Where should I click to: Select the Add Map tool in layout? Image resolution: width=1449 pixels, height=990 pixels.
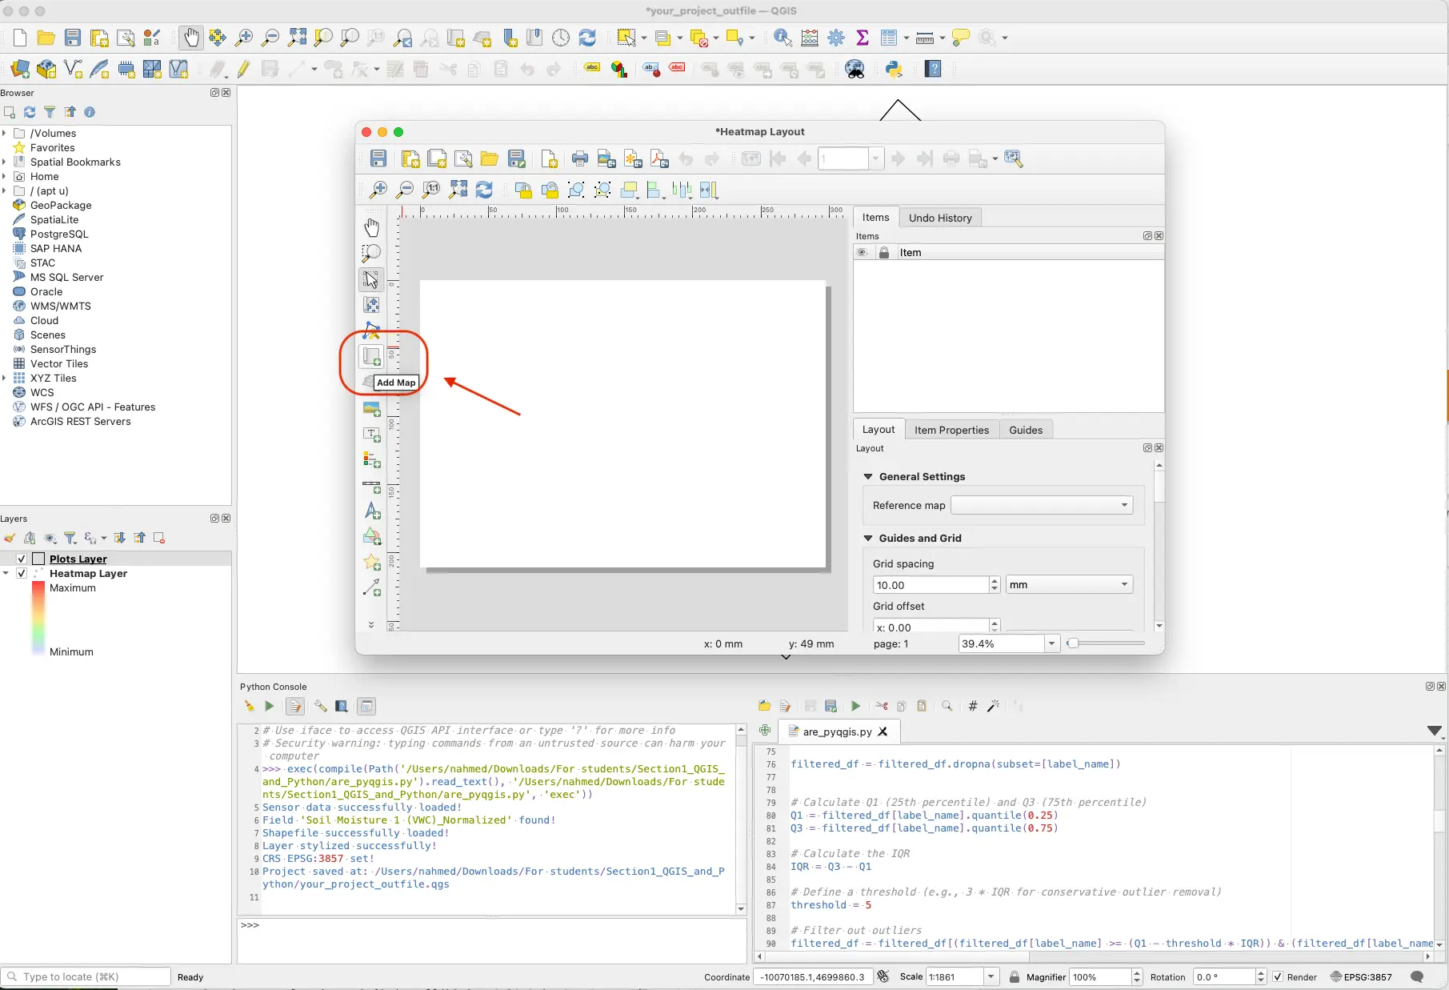(372, 356)
